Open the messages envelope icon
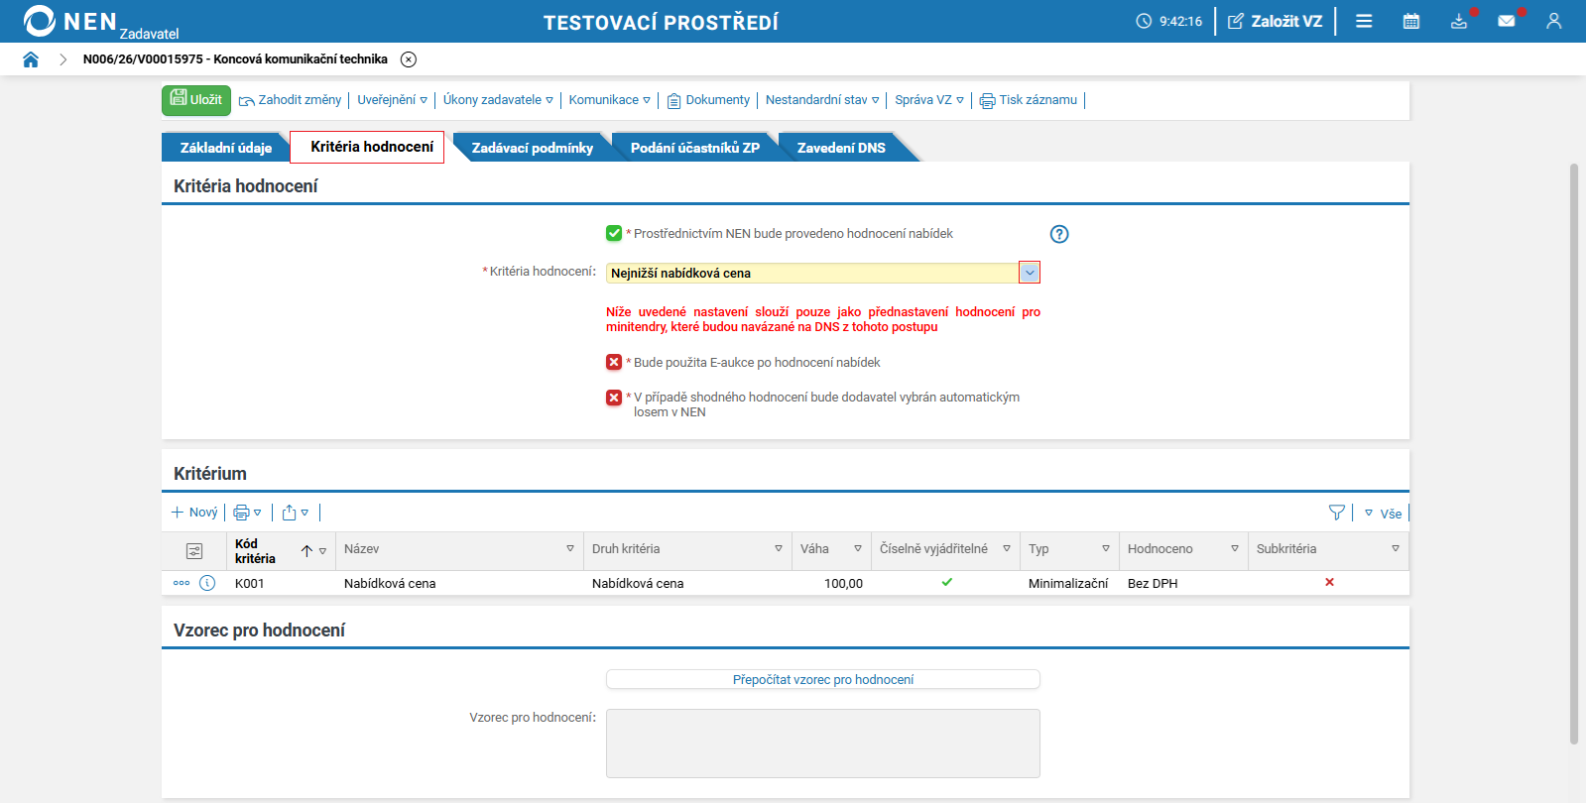1586x803 pixels. (x=1507, y=21)
